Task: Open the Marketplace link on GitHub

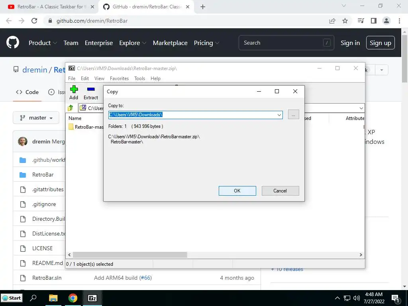Action: (x=170, y=43)
